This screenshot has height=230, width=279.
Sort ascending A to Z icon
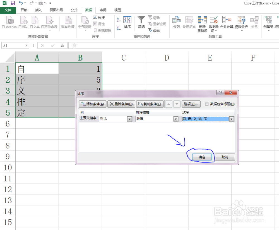(x=119, y=20)
